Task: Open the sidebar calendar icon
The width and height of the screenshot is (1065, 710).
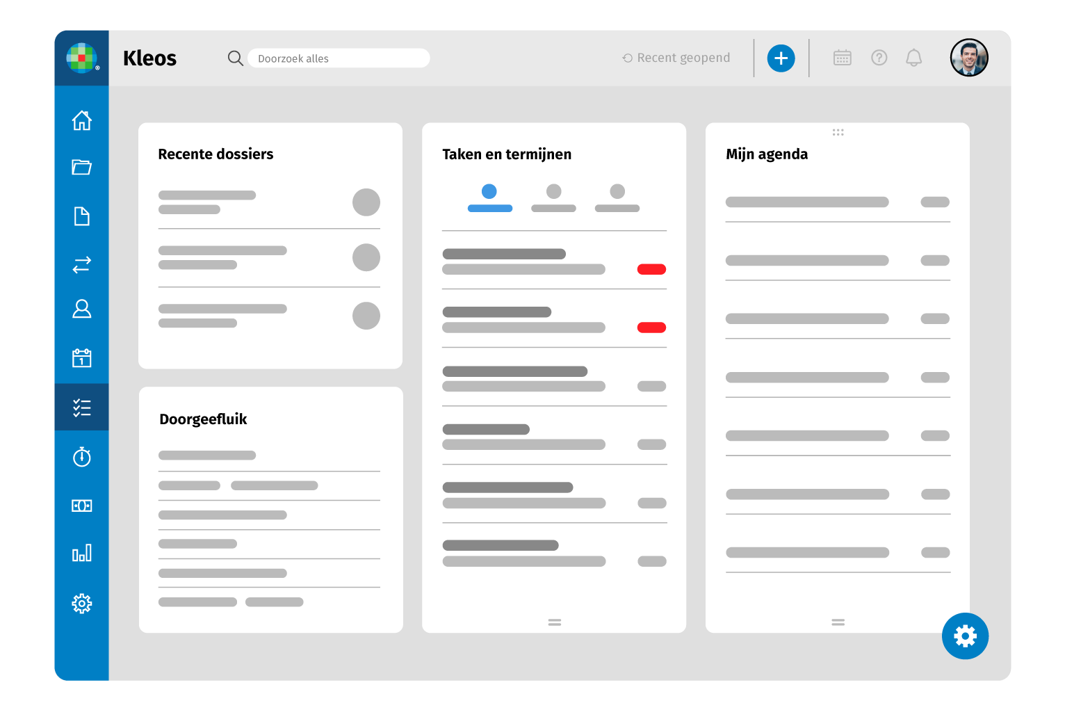Action: tap(82, 358)
